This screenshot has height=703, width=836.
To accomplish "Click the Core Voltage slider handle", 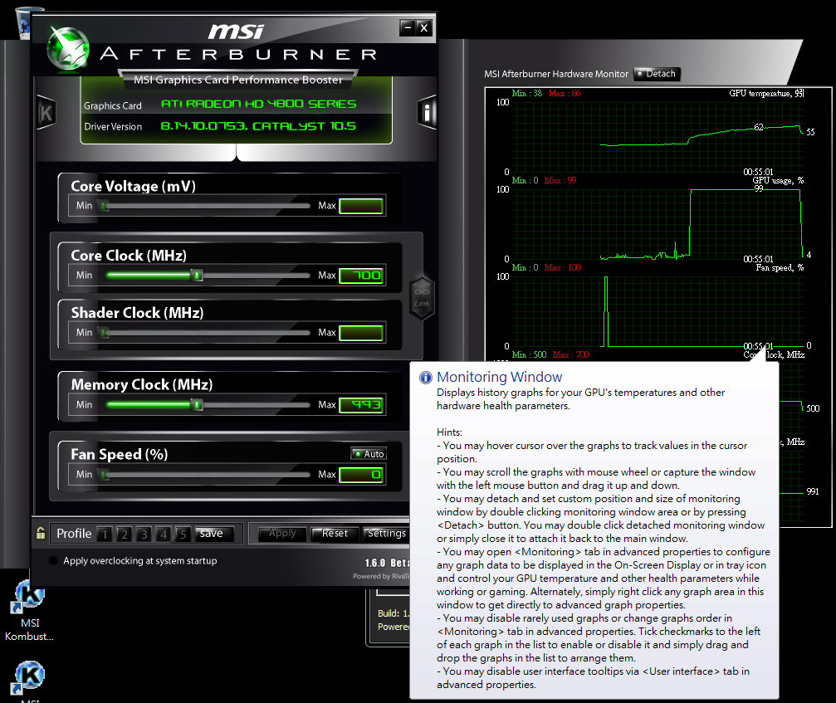I will click(x=105, y=206).
